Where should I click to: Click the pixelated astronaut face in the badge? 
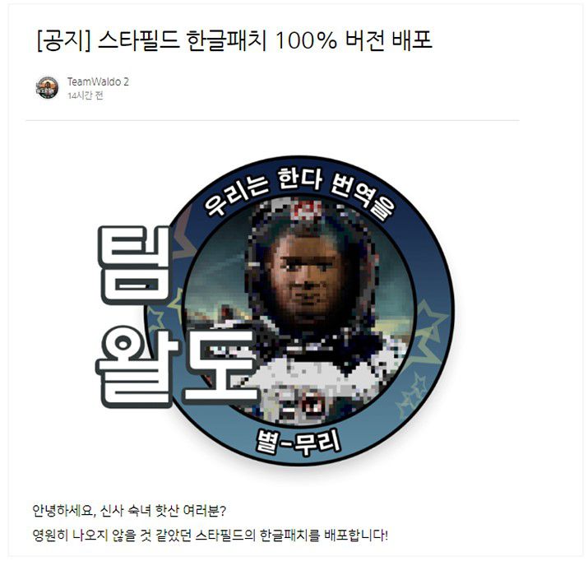(x=306, y=278)
